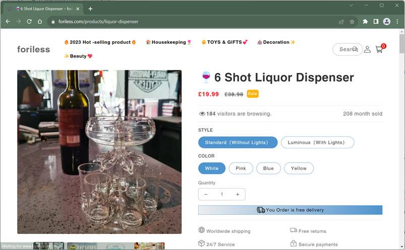Viewport: 405px width, 250px height.
Task: Open the shopping cart
Action: [x=379, y=49]
